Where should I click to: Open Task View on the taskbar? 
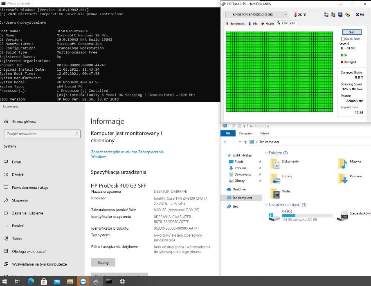17,281
